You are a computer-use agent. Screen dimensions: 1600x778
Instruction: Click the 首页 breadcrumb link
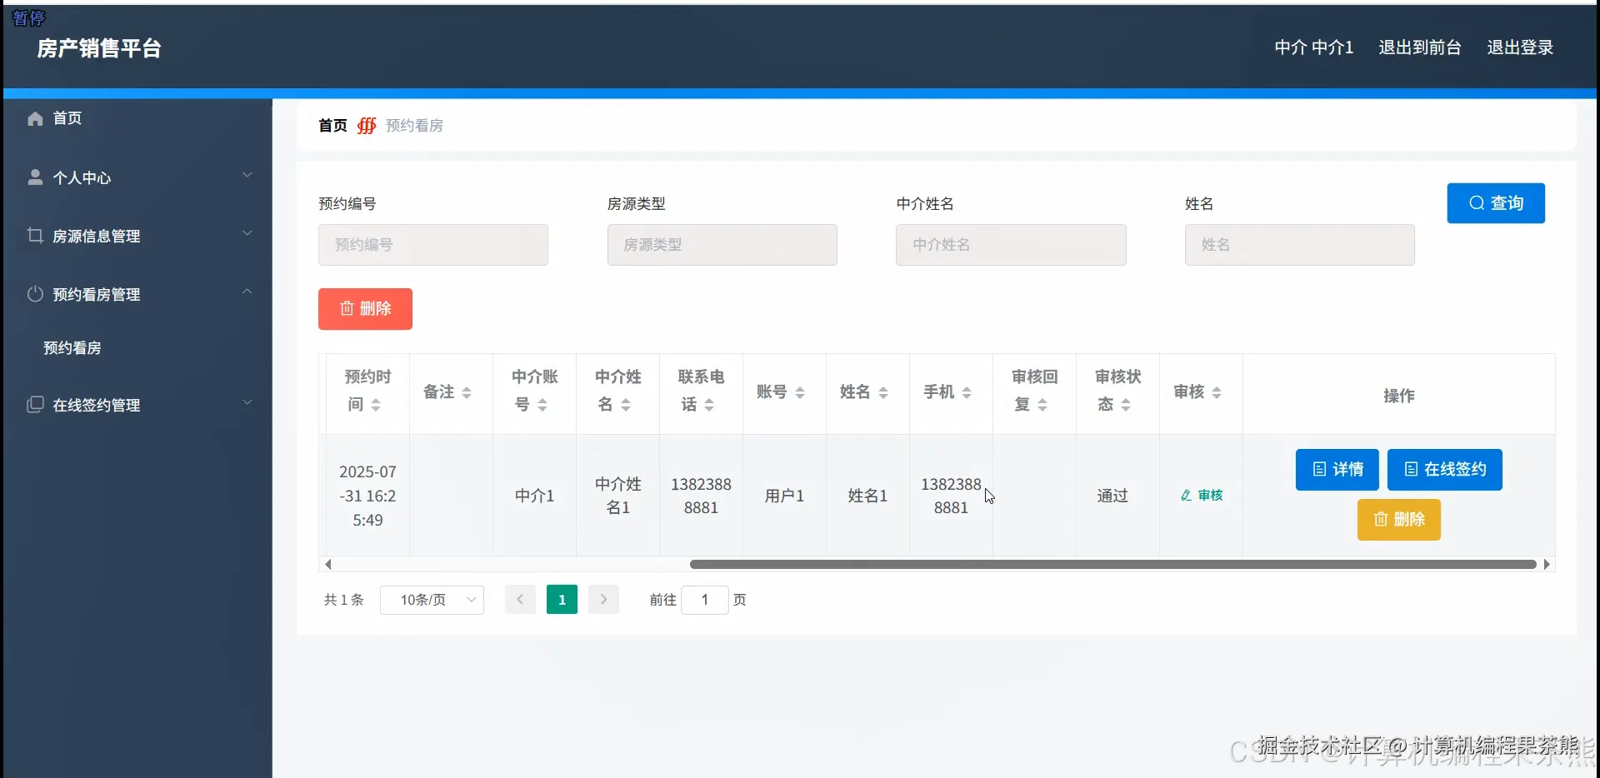(332, 126)
